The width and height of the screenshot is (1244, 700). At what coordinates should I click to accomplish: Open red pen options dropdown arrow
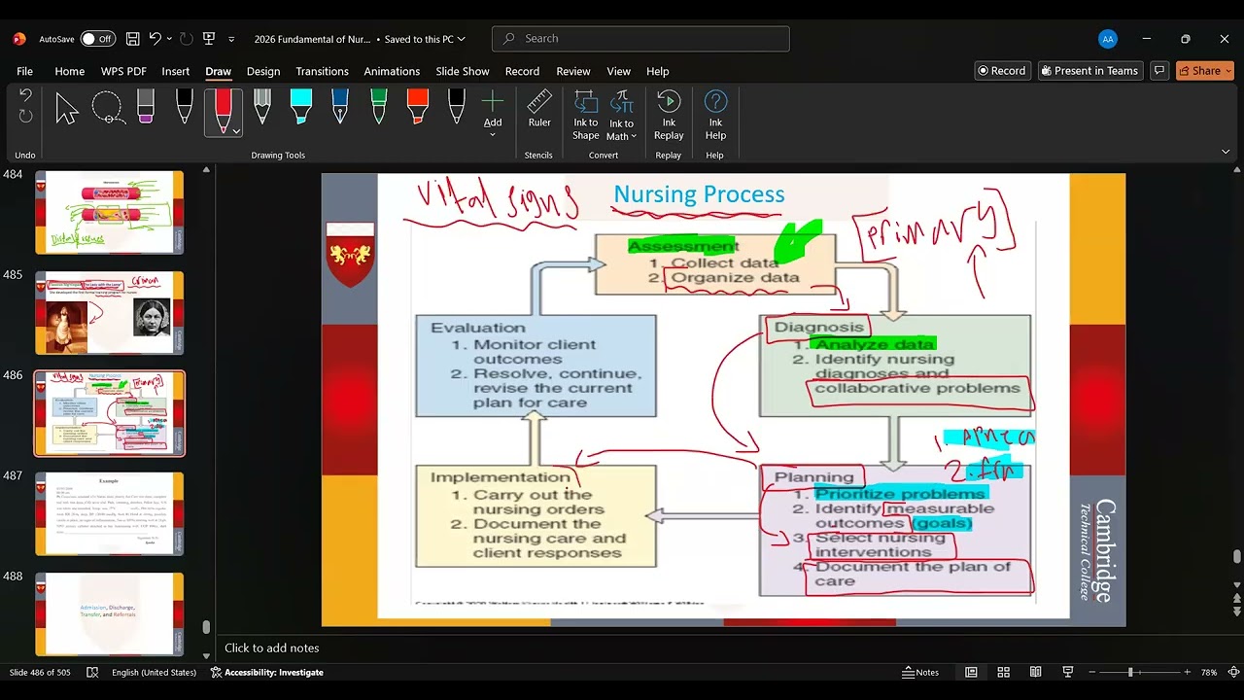pos(235,131)
